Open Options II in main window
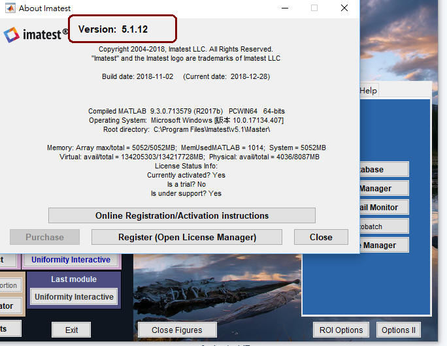The image size is (447, 346). pos(398,330)
